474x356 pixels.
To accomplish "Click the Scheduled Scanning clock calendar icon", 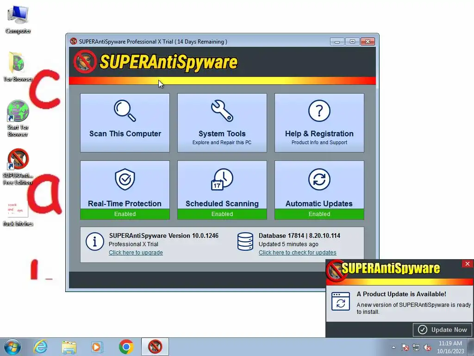I will [x=222, y=179].
